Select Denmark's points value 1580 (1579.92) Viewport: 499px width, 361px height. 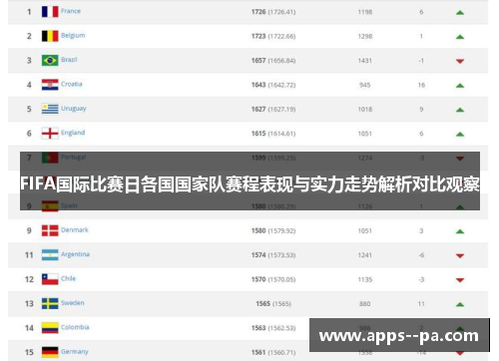pyautogui.click(x=273, y=230)
